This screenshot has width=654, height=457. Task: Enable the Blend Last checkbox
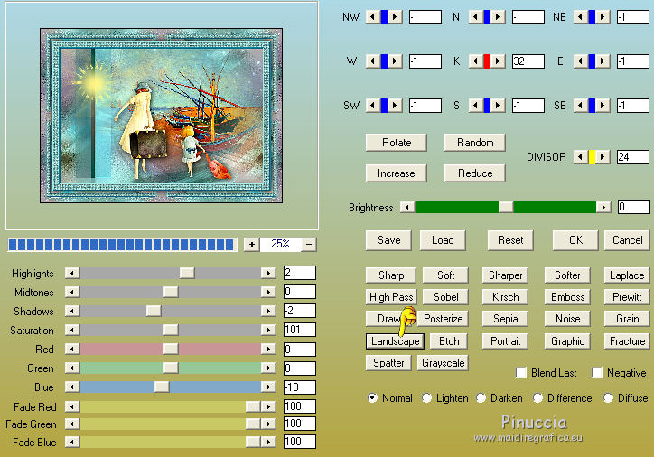(520, 372)
